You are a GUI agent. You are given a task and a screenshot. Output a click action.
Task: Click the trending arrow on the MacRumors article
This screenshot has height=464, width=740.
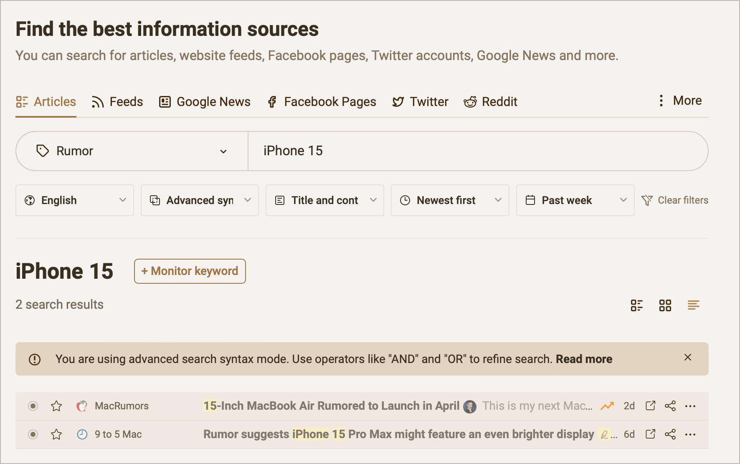coord(607,406)
